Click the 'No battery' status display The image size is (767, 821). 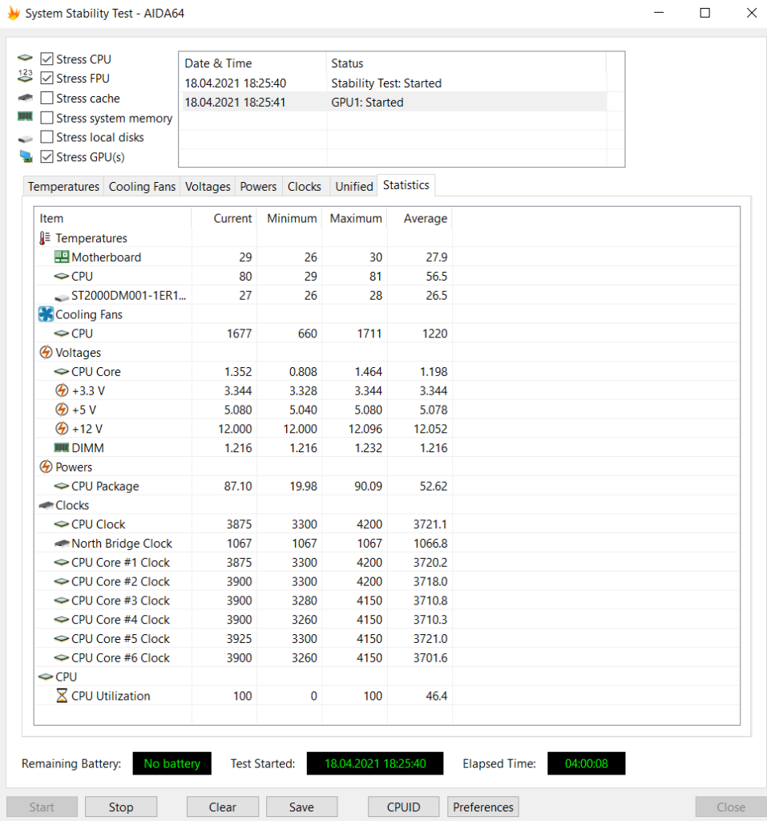(172, 763)
